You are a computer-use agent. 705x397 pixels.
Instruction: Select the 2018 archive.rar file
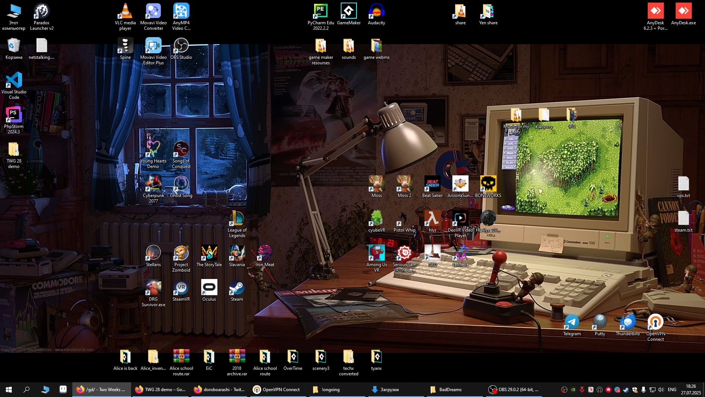pyautogui.click(x=237, y=357)
